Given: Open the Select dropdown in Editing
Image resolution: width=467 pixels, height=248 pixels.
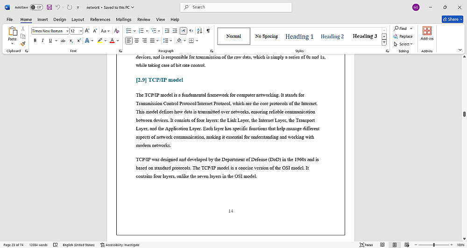Looking at the screenshot, I should pyautogui.click(x=403, y=44).
